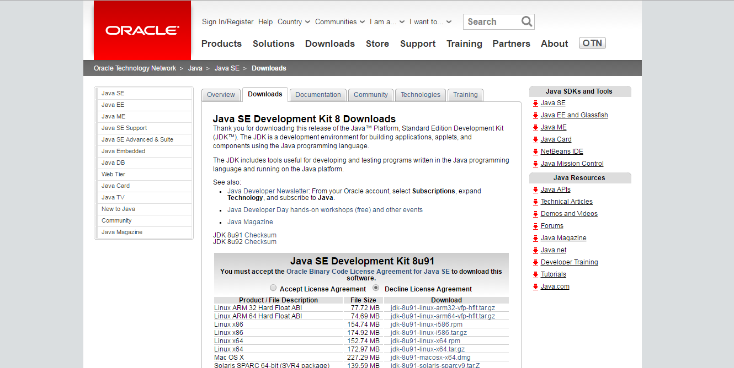Click the search magnifier icon
This screenshot has height=368, width=734.
pyautogui.click(x=527, y=21)
